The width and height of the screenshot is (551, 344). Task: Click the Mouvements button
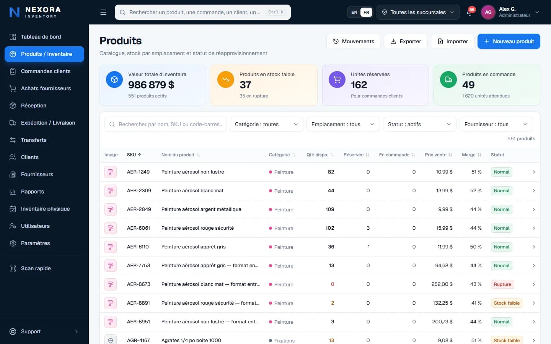353,41
